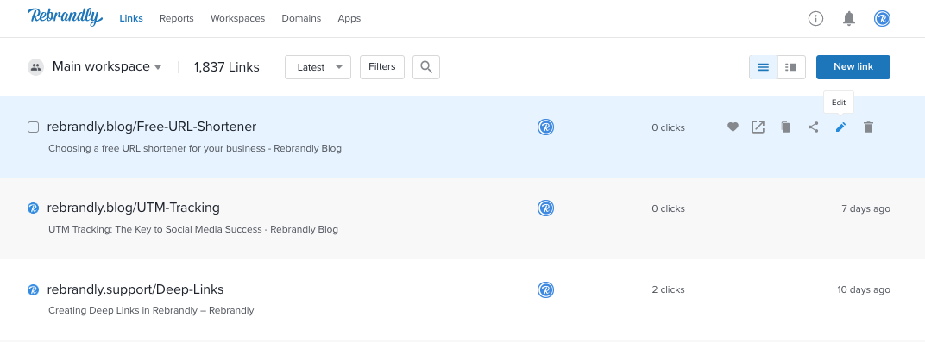Image resolution: width=925 pixels, height=342 pixels.
Task: Open the notifications bell
Action: tap(849, 19)
